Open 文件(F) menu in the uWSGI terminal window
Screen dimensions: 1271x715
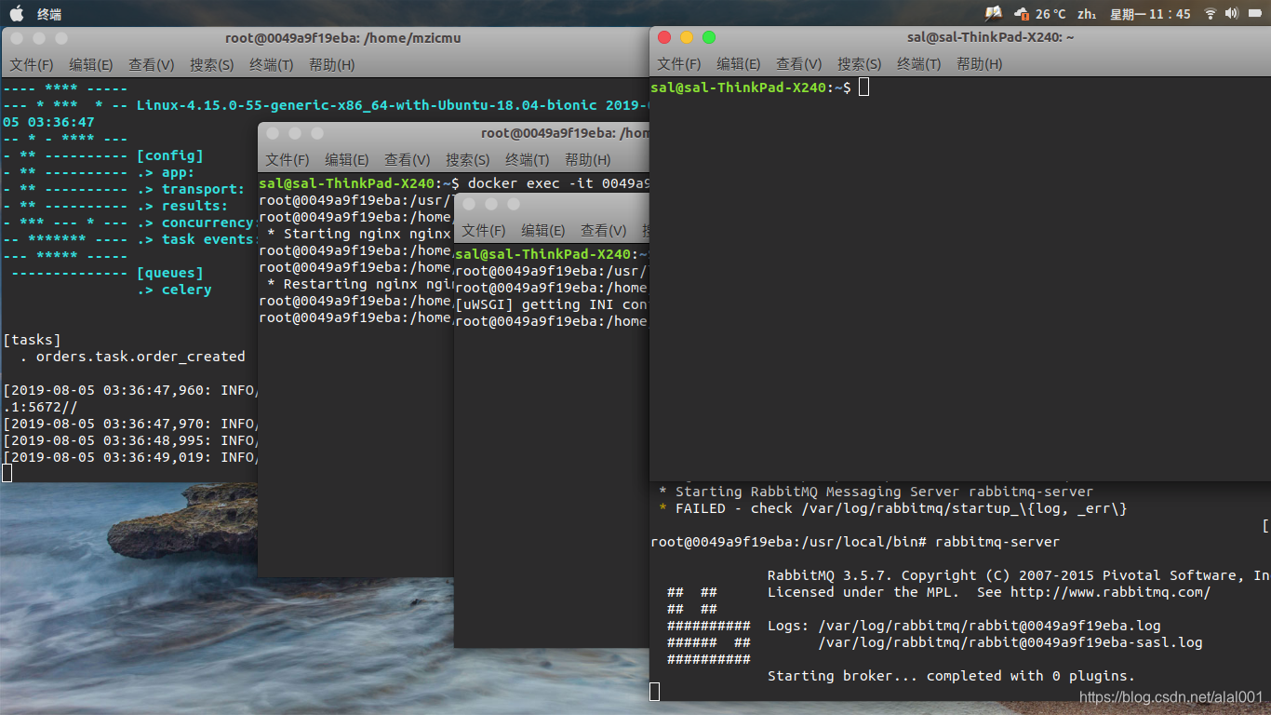point(484,230)
